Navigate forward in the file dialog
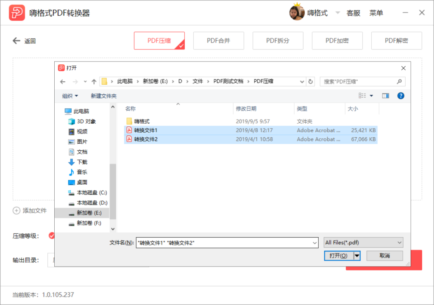Image resolution: width=434 pixels, height=305 pixels. (x=75, y=82)
